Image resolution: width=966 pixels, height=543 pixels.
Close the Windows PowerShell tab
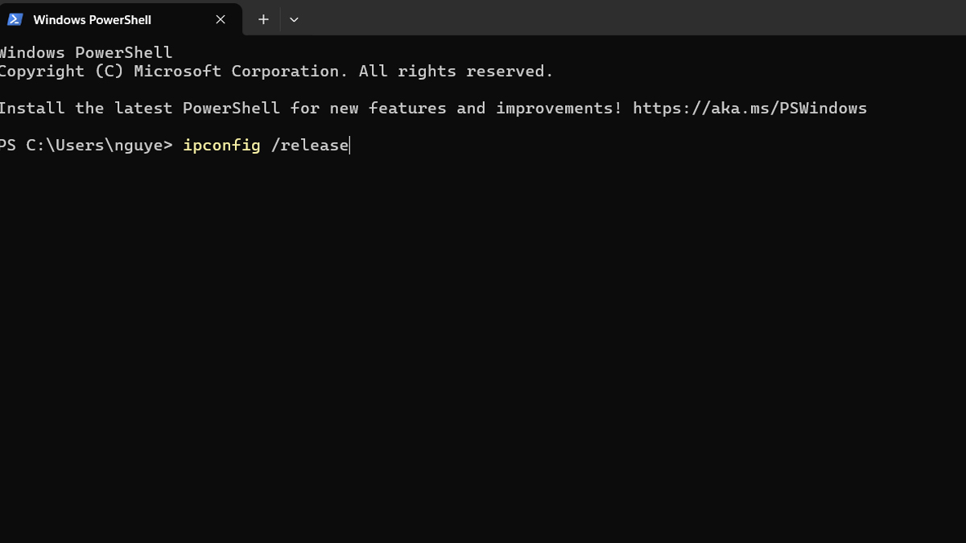click(221, 19)
